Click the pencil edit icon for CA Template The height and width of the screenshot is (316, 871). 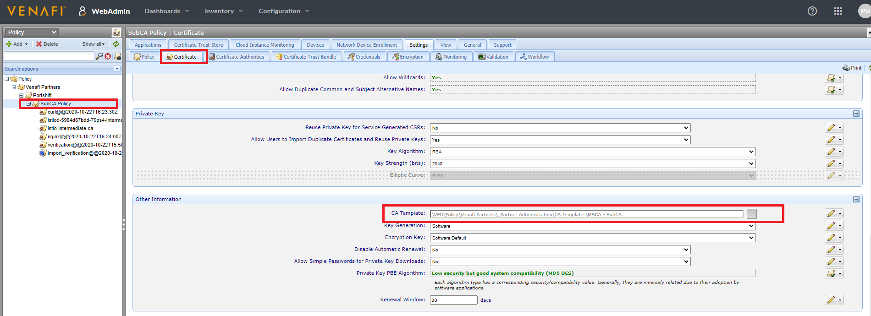(831, 213)
